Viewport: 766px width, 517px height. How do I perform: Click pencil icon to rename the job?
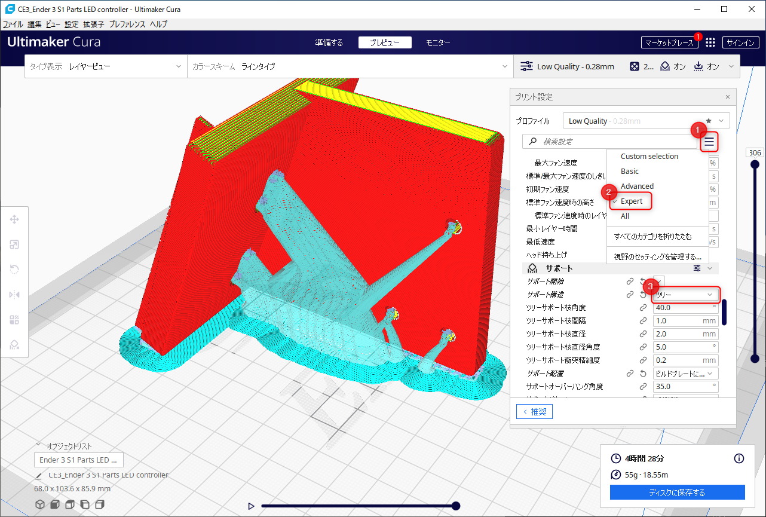point(39,476)
